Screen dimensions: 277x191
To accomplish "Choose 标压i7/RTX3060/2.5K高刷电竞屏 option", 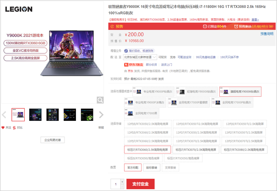I will 148,150.
